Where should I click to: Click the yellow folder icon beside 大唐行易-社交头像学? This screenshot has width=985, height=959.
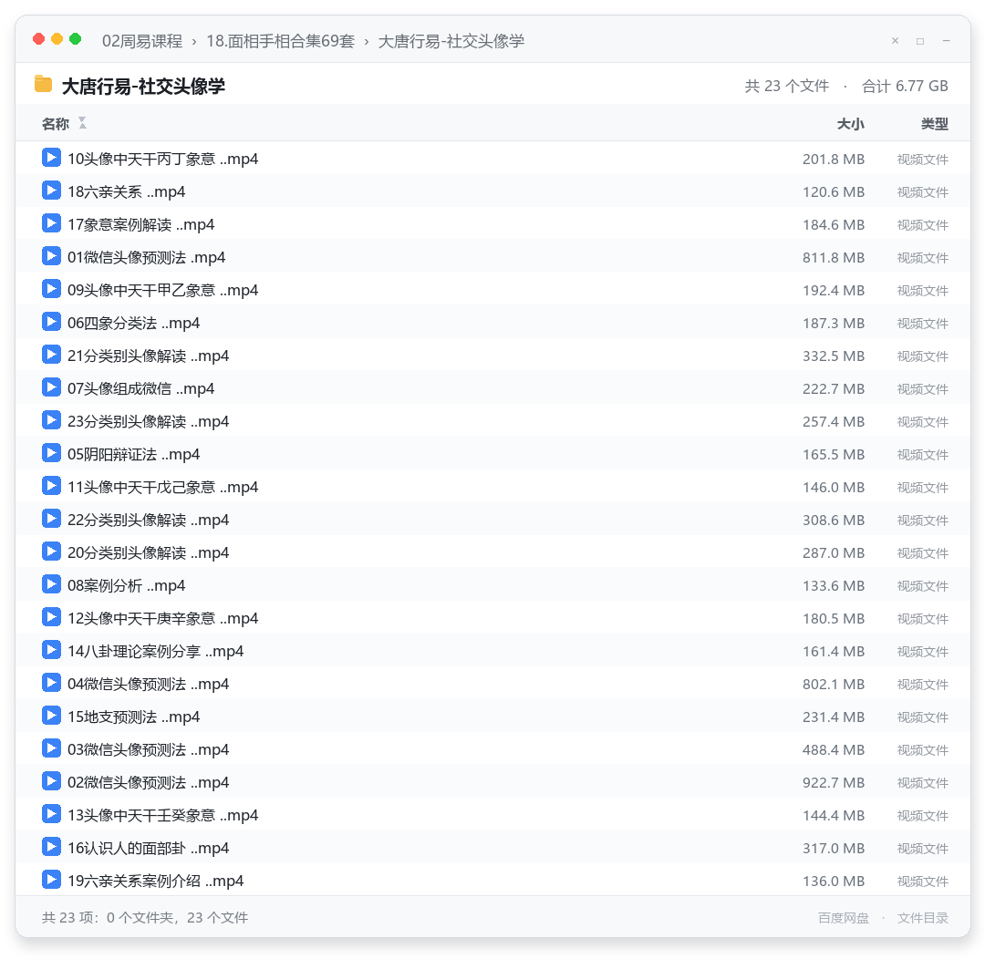[x=44, y=84]
